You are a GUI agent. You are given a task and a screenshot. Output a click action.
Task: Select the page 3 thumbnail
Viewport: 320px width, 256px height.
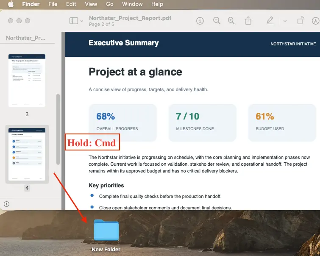click(27, 81)
